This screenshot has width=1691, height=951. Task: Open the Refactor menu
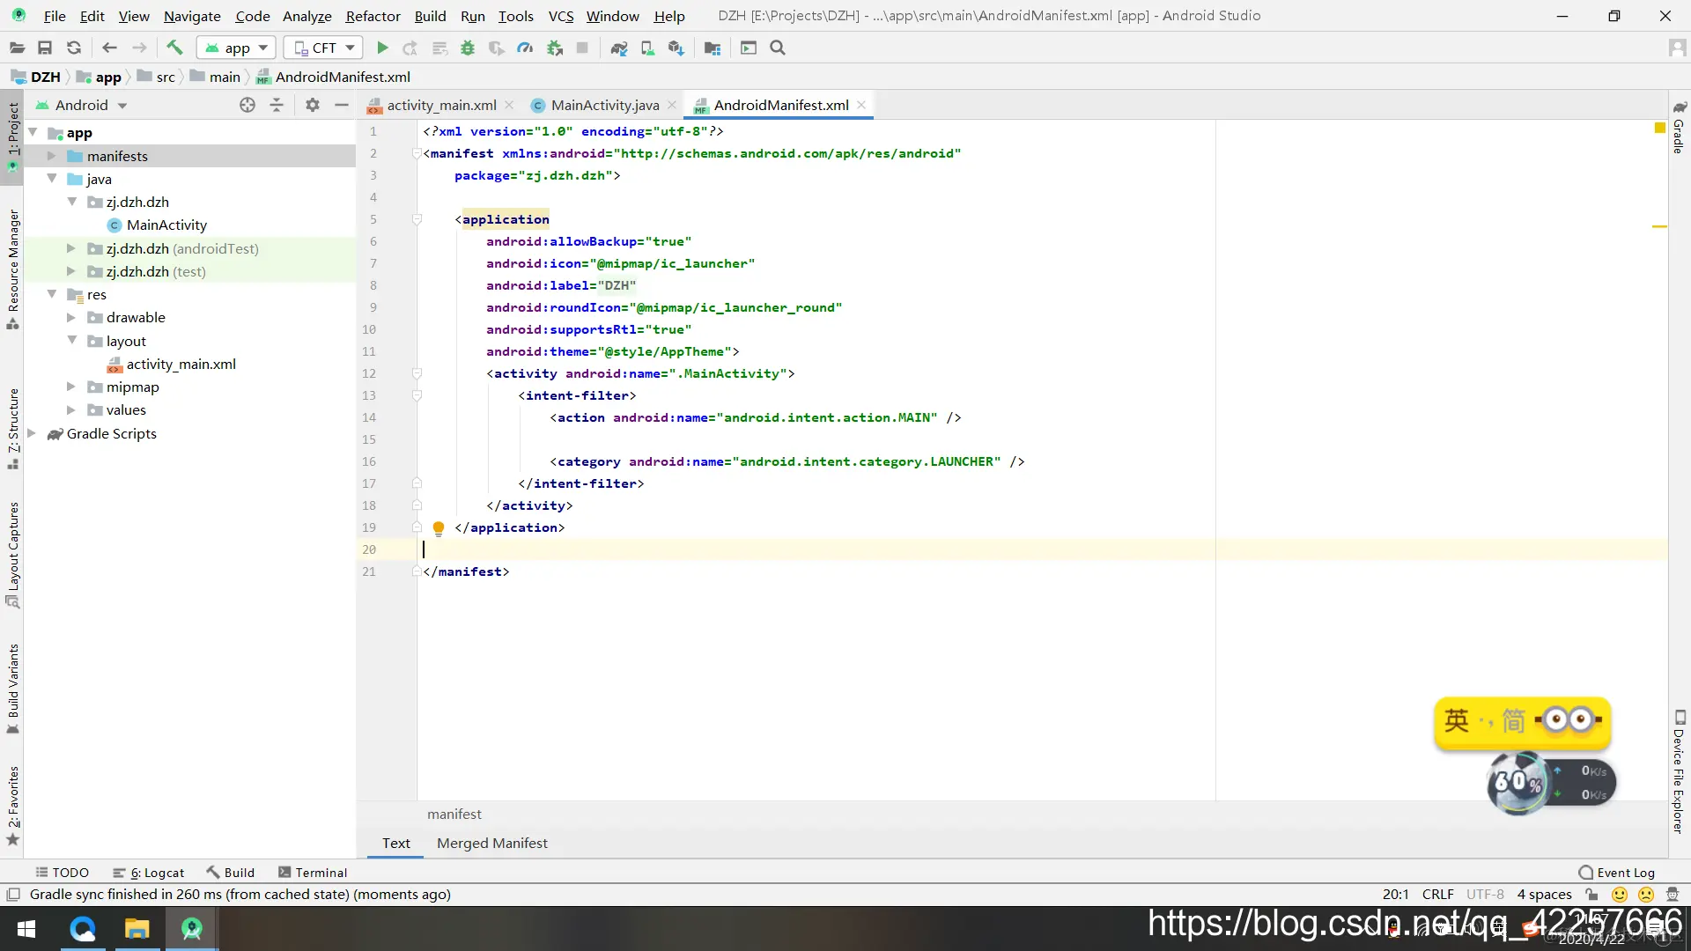(373, 16)
